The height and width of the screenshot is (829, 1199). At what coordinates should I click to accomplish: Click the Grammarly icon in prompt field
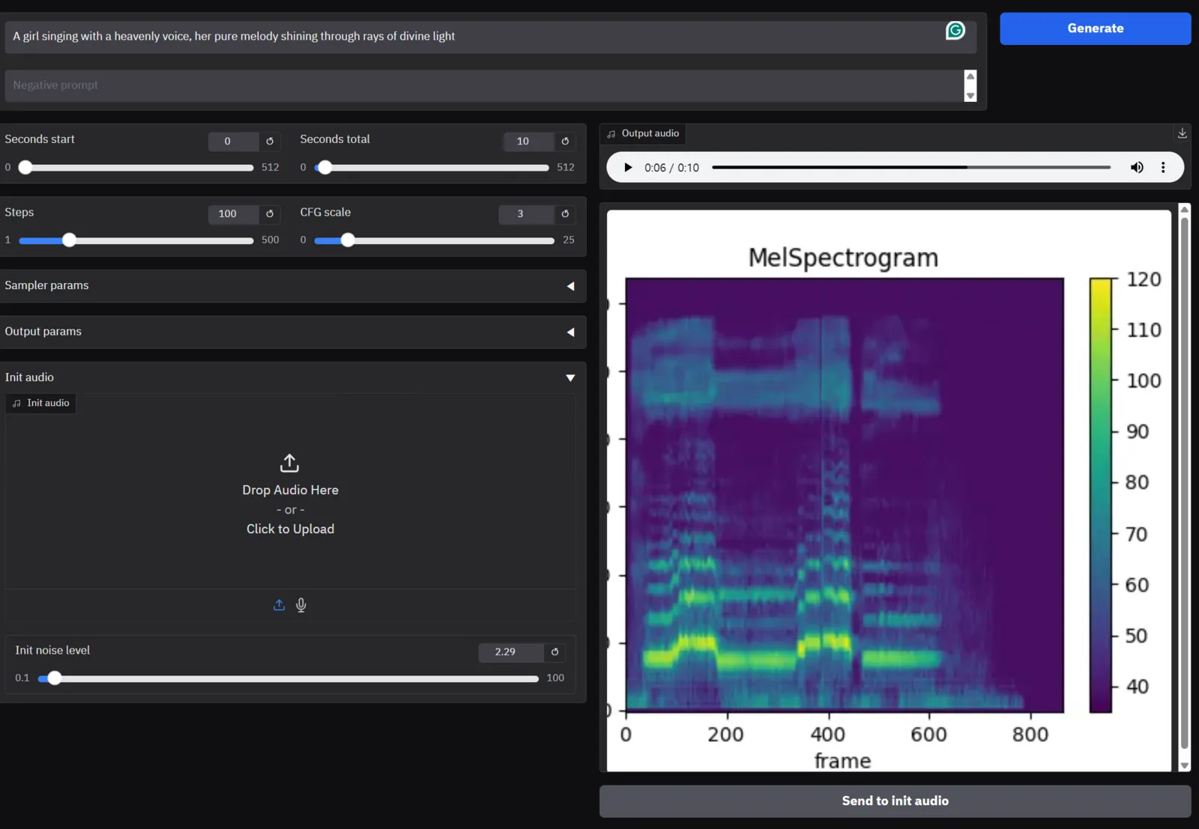[955, 31]
